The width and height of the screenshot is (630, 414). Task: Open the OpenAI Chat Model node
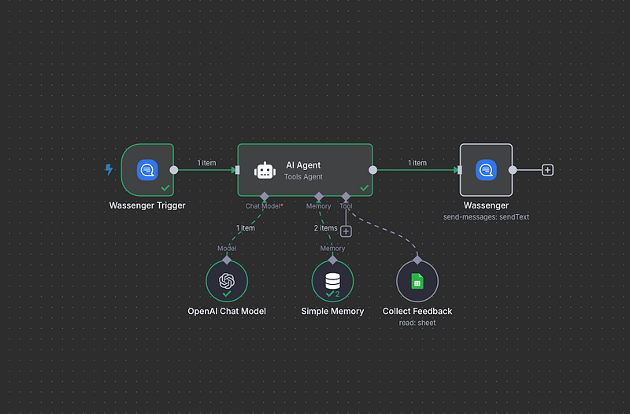pyautogui.click(x=227, y=281)
